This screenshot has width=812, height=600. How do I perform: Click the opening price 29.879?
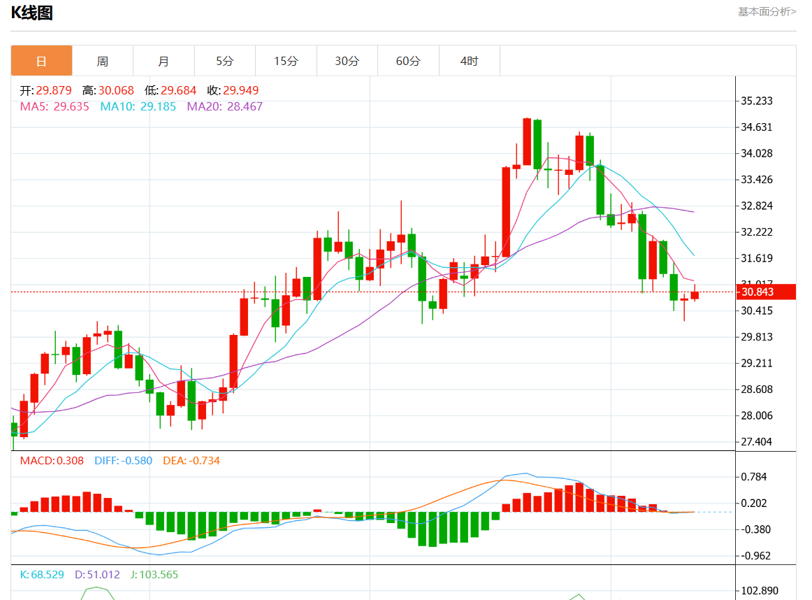tap(54, 91)
